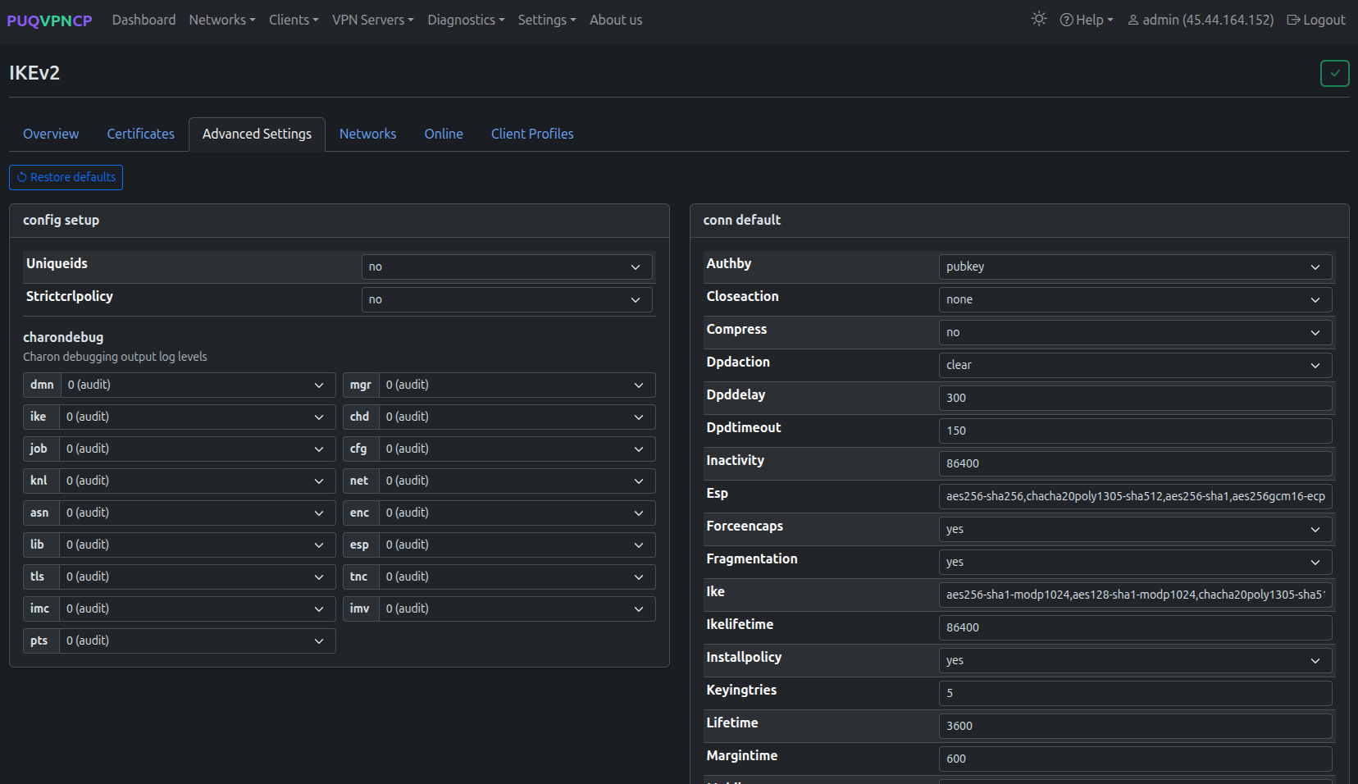
Task: Change the dmn debug level dropdown
Action: [x=198, y=385]
